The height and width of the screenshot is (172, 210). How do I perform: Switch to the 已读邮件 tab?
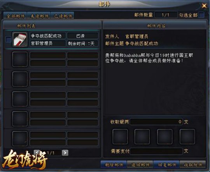[x=62, y=16]
